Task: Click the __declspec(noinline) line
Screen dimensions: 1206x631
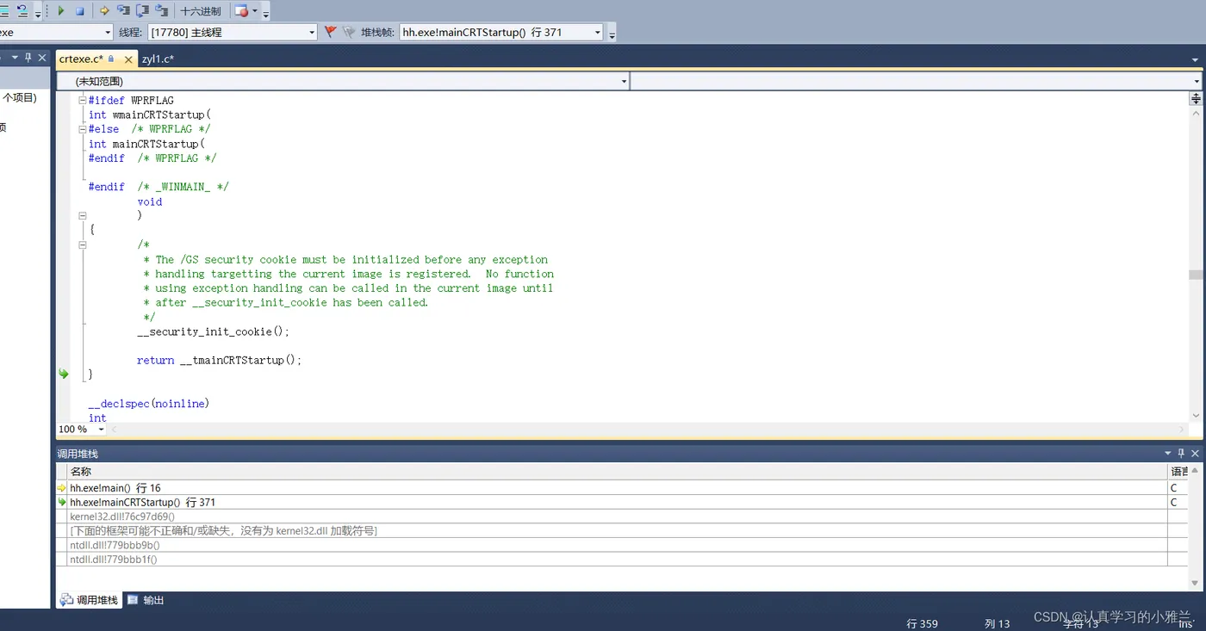Action: coord(149,403)
